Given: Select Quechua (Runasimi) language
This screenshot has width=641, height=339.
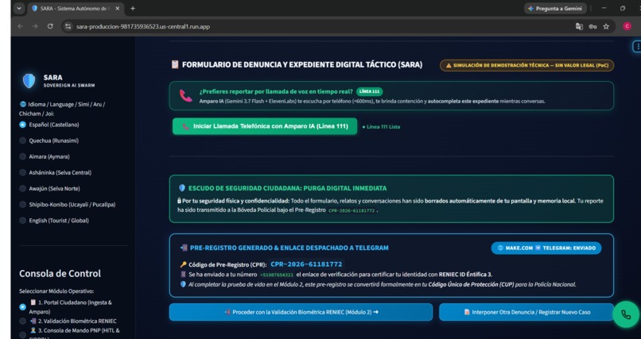Looking at the screenshot, I should (49, 141).
